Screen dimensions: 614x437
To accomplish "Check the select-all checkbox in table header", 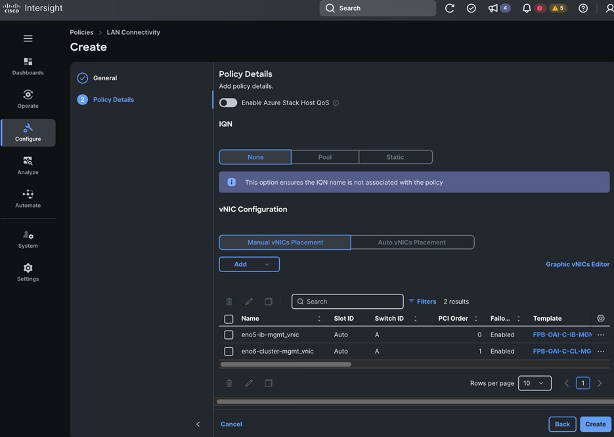I will coord(229,319).
